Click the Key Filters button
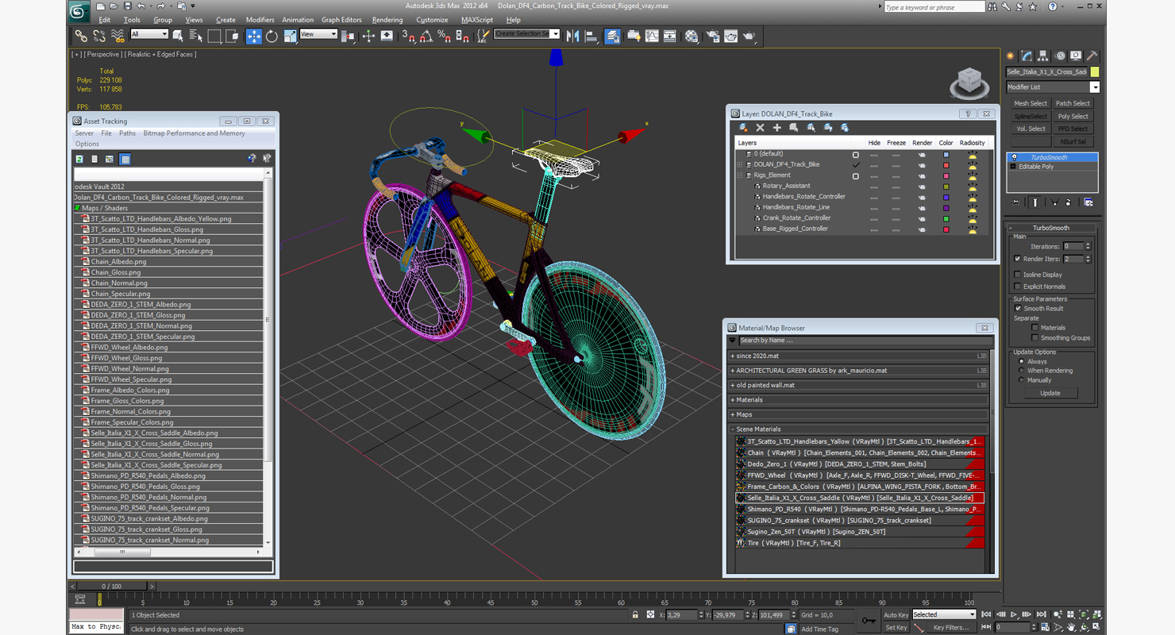Image resolution: width=1175 pixels, height=635 pixels. coord(950,627)
